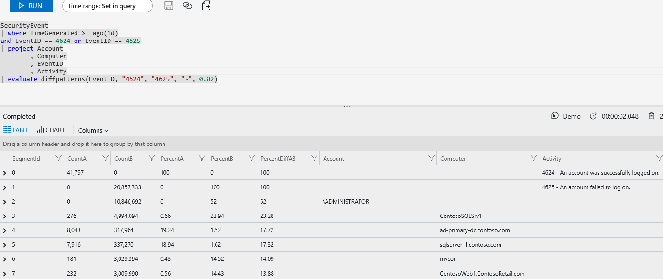The width and height of the screenshot is (663, 279).
Task: Open the Time range: Set in query picker
Action: [x=108, y=6]
